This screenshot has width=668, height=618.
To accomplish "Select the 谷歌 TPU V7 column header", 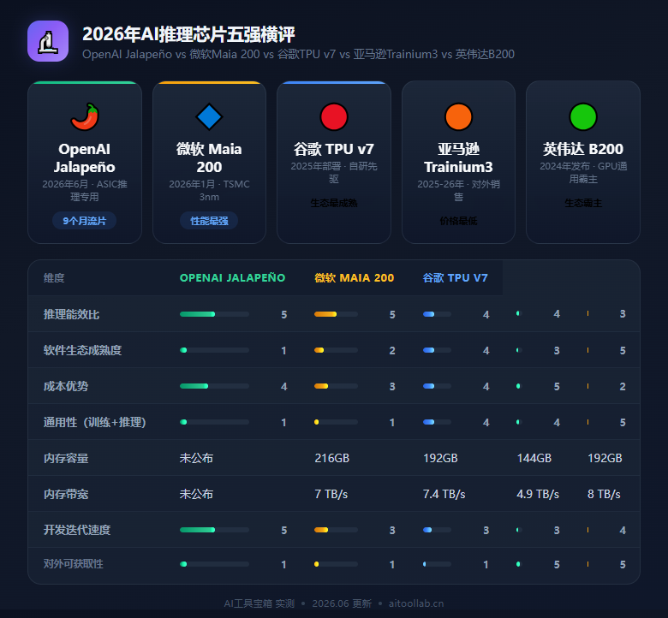I will point(455,277).
